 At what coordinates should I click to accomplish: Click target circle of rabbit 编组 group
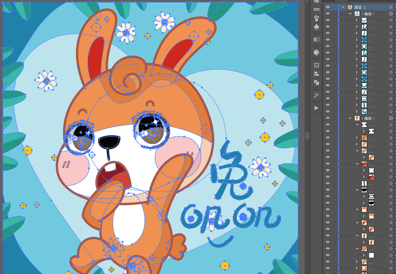click(391, 118)
